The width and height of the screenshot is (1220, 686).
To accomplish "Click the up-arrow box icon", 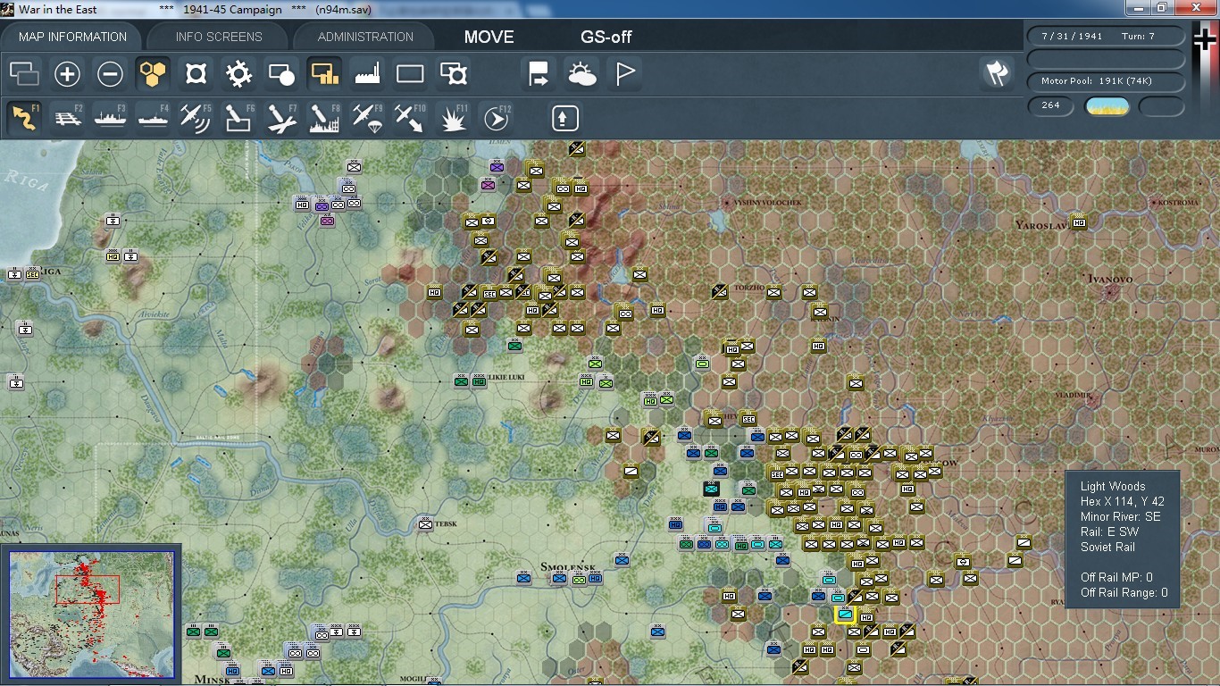I will click(564, 117).
